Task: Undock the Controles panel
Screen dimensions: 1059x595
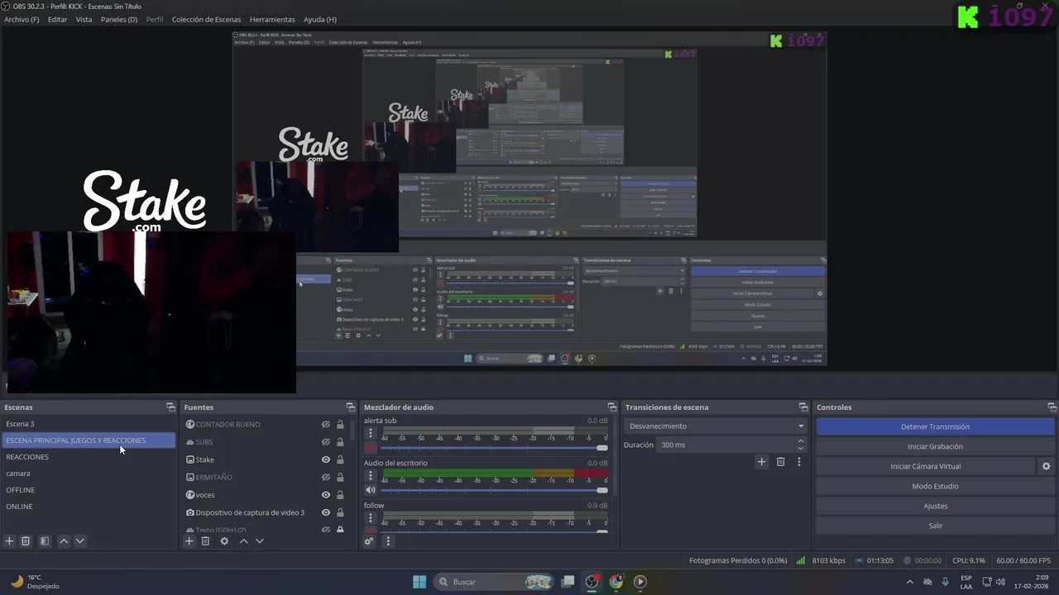Action: coord(1052,407)
